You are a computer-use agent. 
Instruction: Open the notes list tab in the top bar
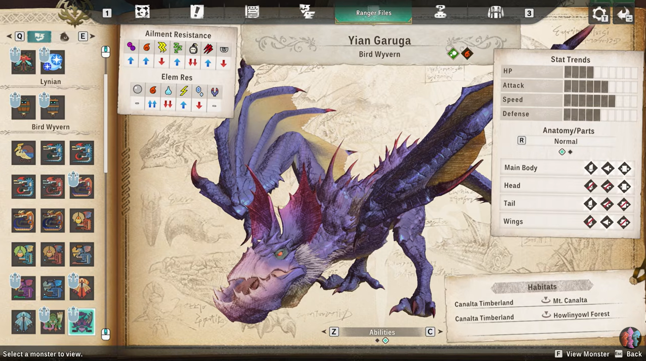click(x=252, y=12)
